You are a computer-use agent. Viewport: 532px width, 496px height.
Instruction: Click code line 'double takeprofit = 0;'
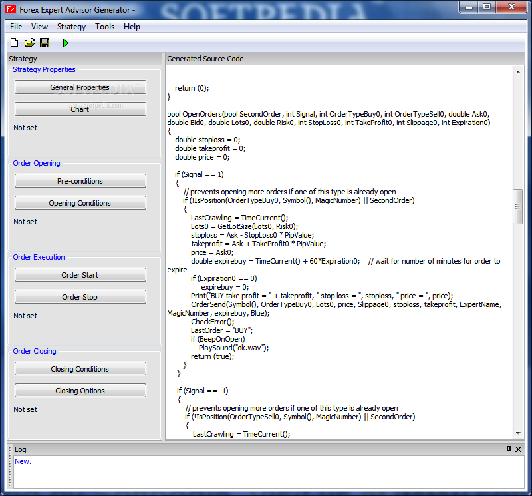(210, 148)
